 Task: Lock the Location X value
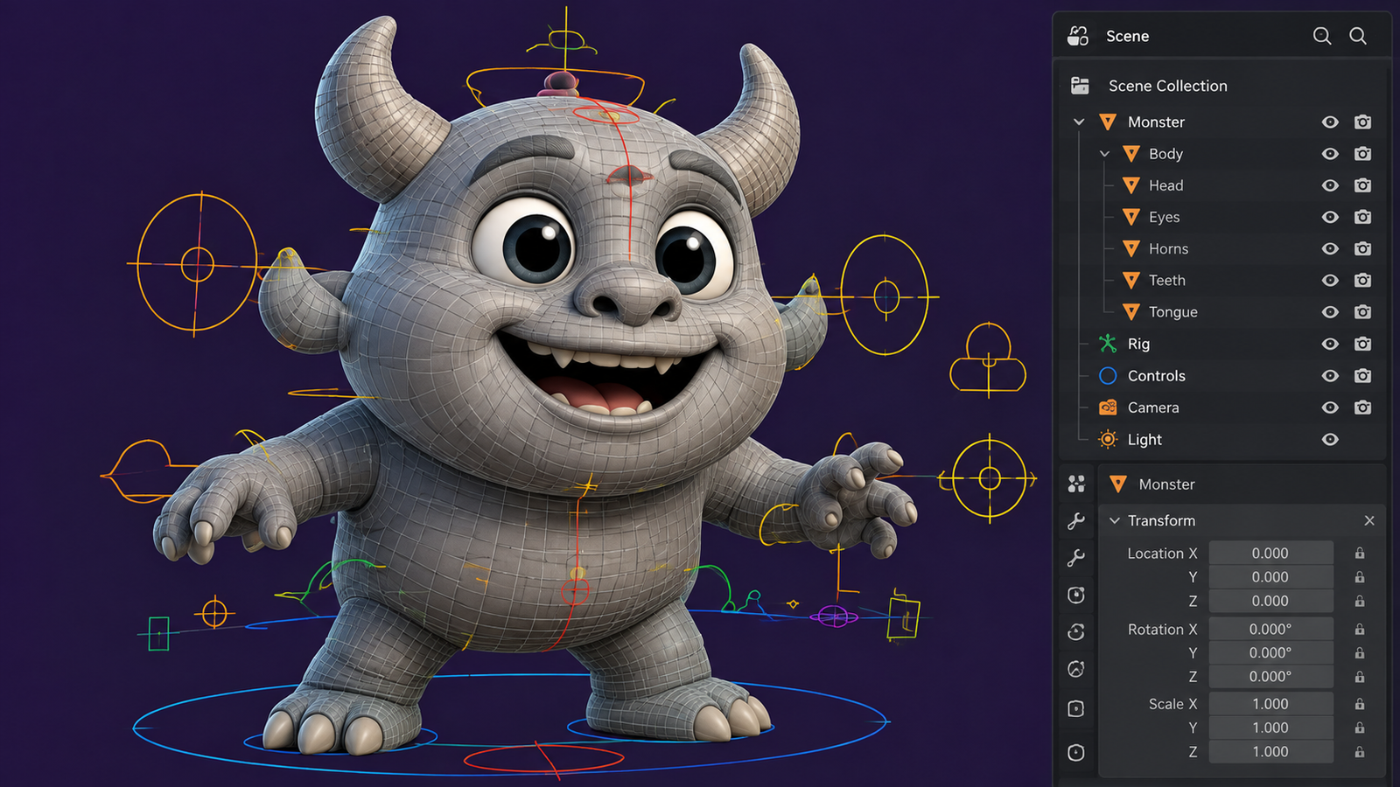(1360, 554)
